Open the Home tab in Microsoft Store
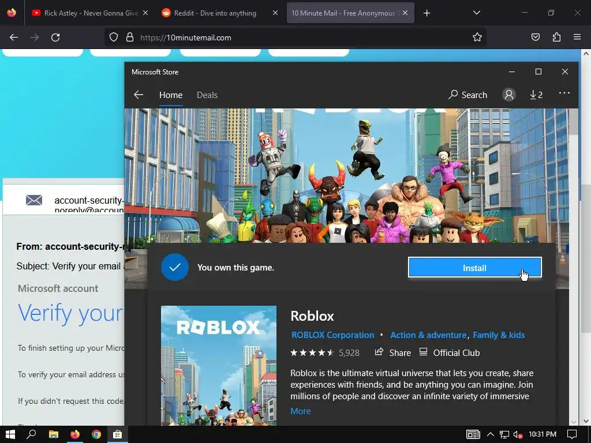591x443 pixels. click(171, 95)
